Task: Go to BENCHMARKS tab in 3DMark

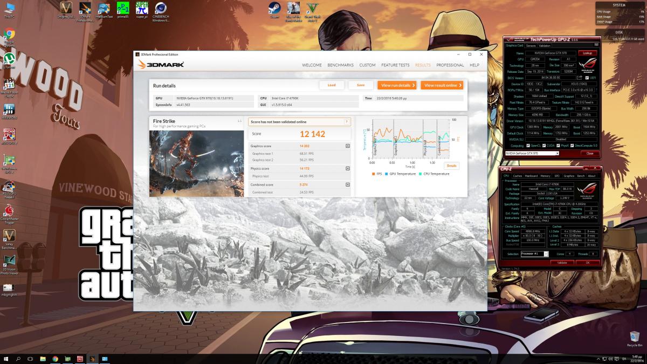Action: pos(341,65)
